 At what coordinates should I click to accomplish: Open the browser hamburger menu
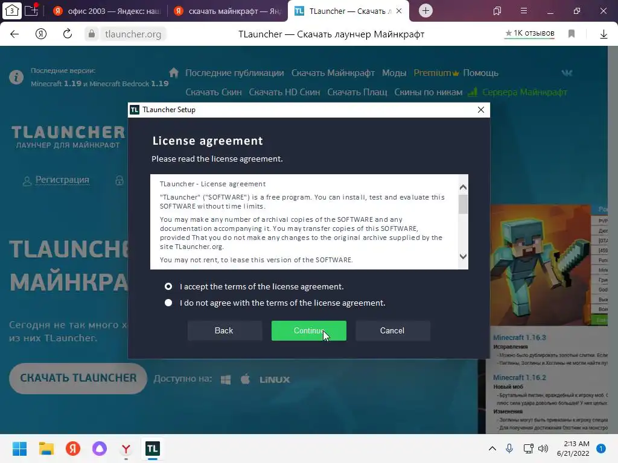coord(524,11)
